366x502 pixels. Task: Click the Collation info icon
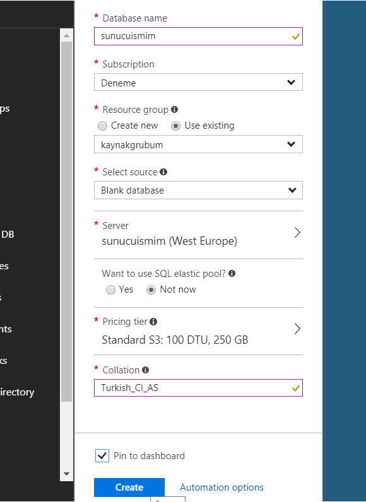145,370
